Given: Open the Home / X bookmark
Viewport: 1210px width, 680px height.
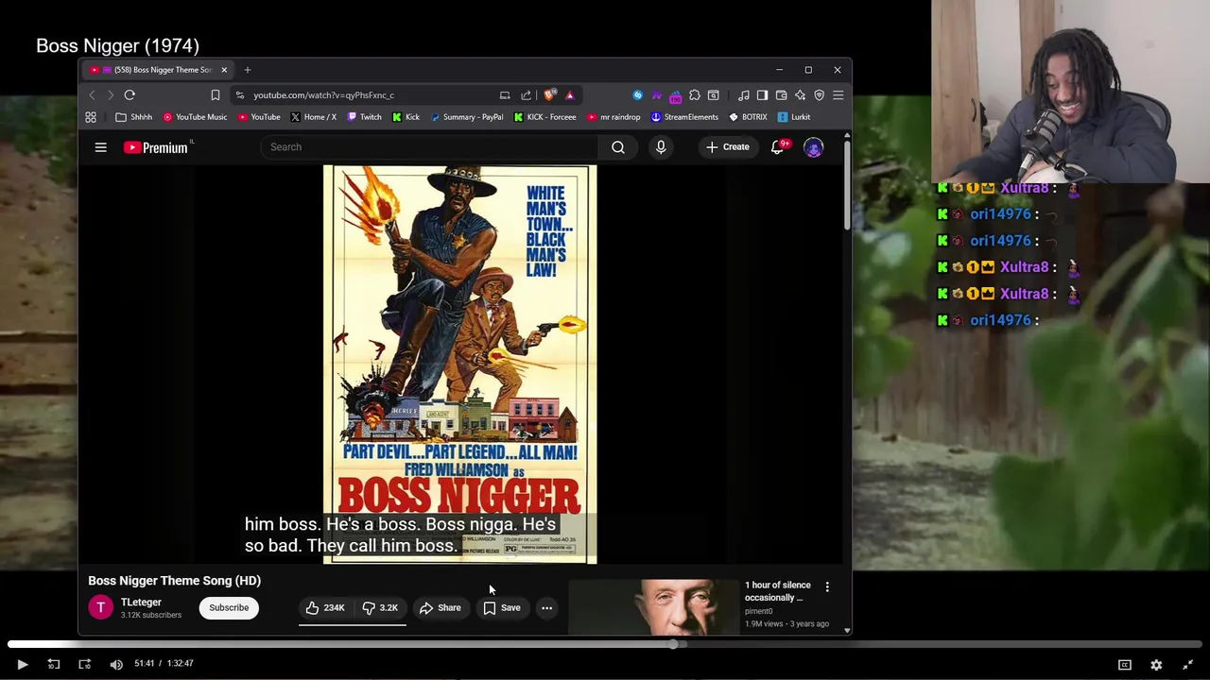Looking at the screenshot, I should pyautogui.click(x=314, y=117).
